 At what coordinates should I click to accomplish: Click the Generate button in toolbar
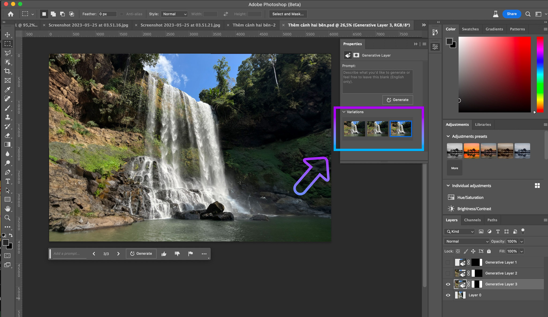pyautogui.click(x=141, y=253)
